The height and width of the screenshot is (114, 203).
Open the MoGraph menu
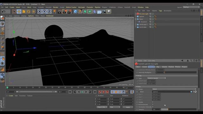click(82, 7)
